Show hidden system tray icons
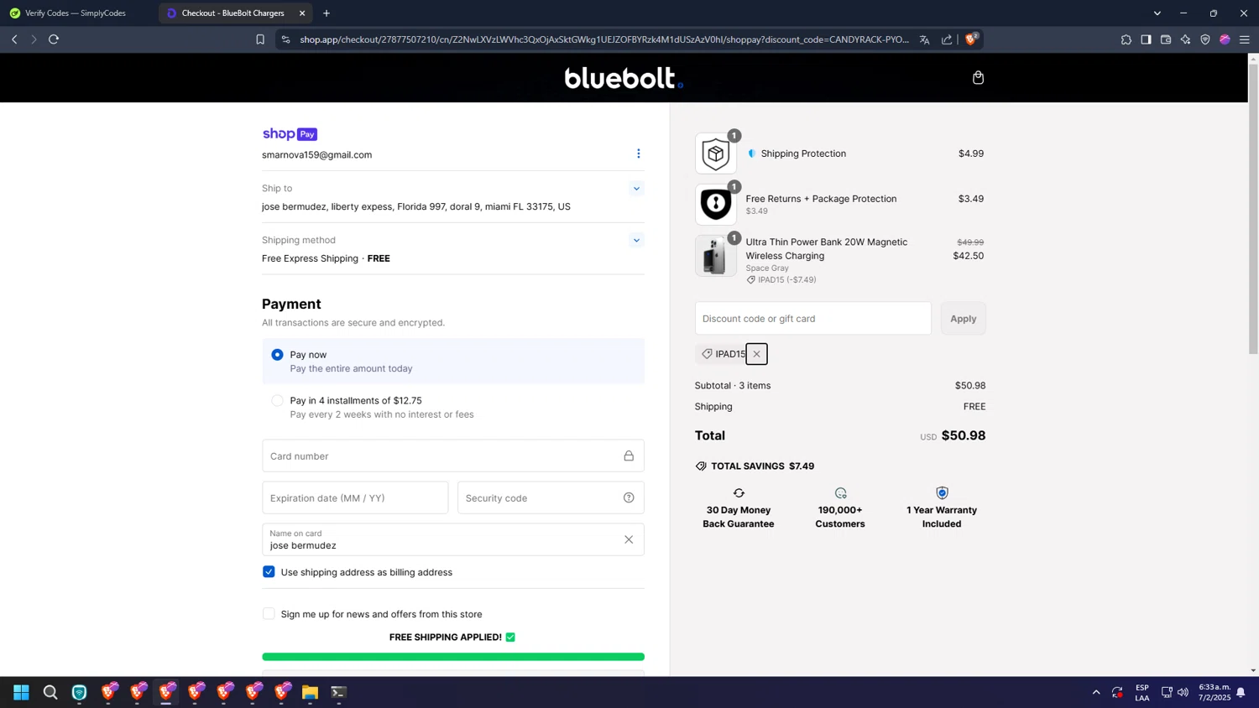Screen dimensions: 1259x708 tap(1096, 692)
